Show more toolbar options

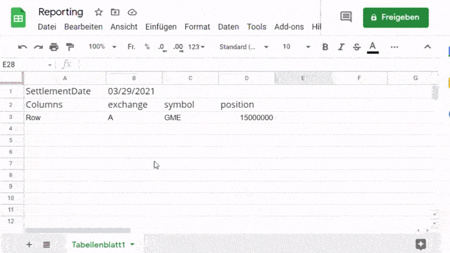394,47
